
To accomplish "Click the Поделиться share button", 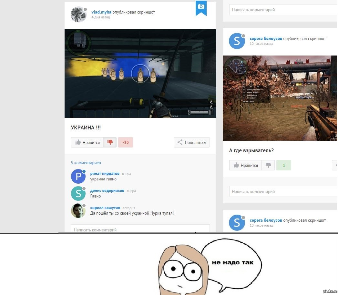I will pyautogui.click(x=192, y=142).
